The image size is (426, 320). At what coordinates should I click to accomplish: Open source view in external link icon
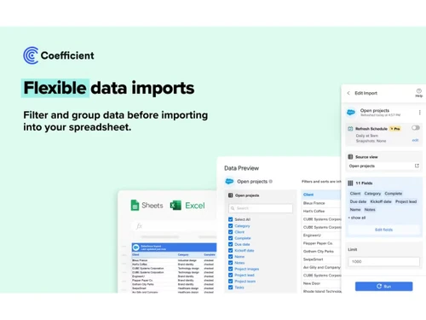tap(417, 166)
